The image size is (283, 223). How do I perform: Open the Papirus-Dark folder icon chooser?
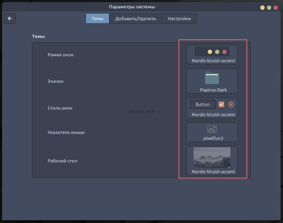coord(212,79)
